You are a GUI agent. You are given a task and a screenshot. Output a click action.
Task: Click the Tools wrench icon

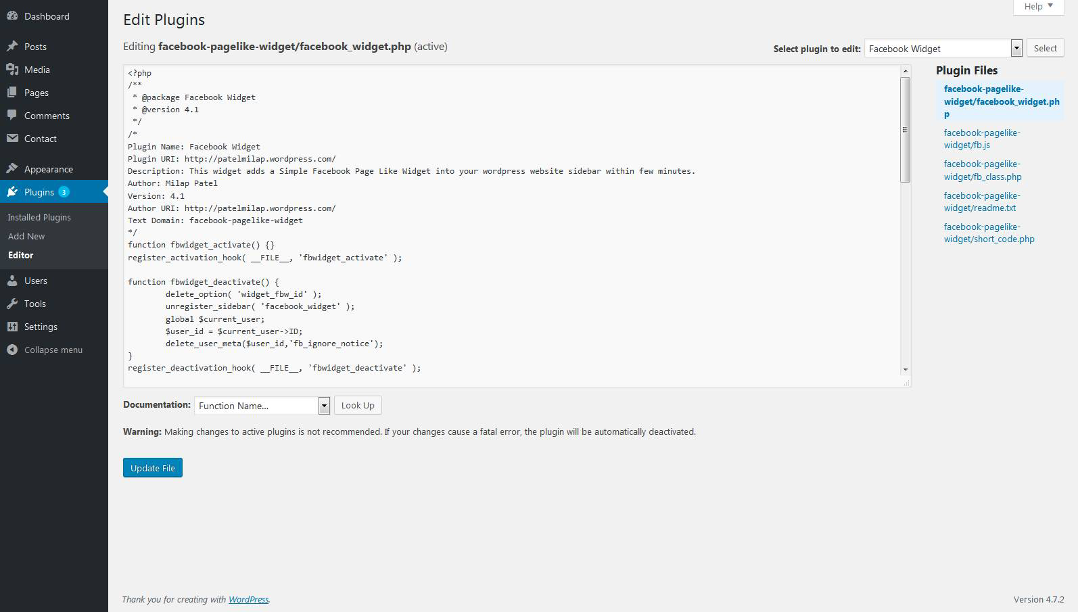click(12, 304)
